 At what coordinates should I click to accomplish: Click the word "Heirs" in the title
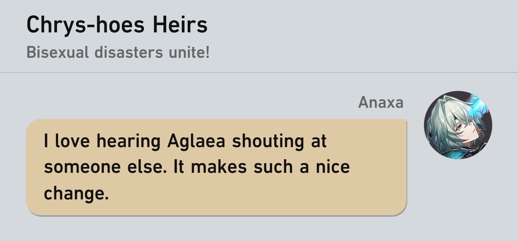click(180, 25)
